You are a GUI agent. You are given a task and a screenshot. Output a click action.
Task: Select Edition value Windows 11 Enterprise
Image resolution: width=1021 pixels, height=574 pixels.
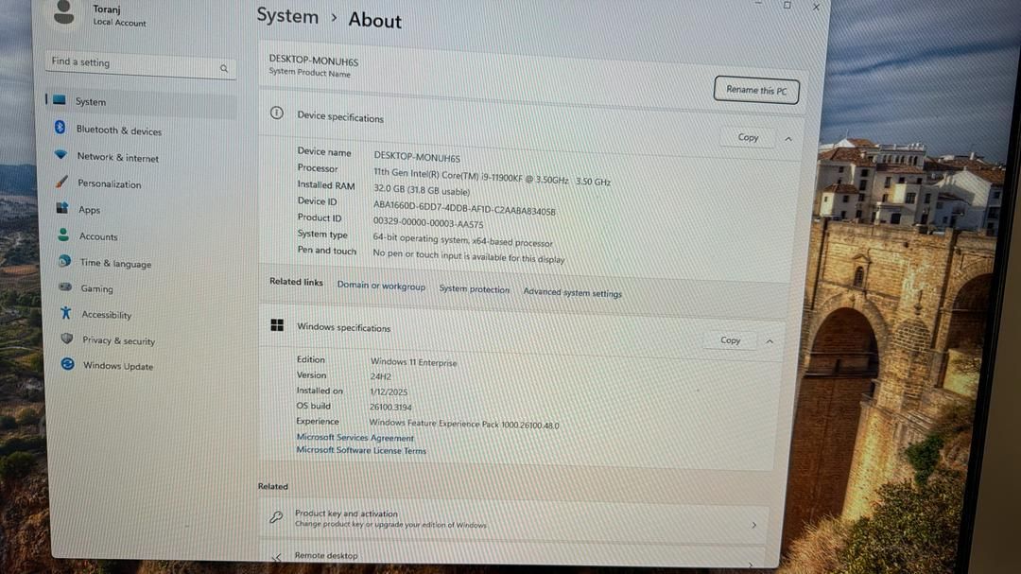tap(413, 362)
